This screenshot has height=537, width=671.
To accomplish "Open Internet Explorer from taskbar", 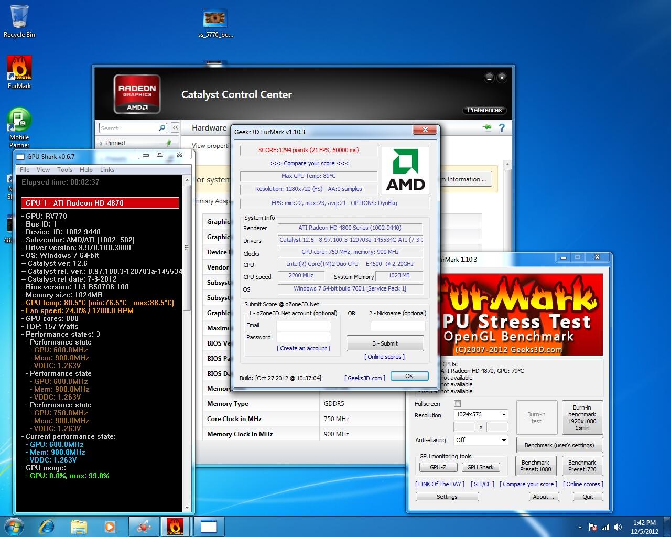I will click(47, 526).
